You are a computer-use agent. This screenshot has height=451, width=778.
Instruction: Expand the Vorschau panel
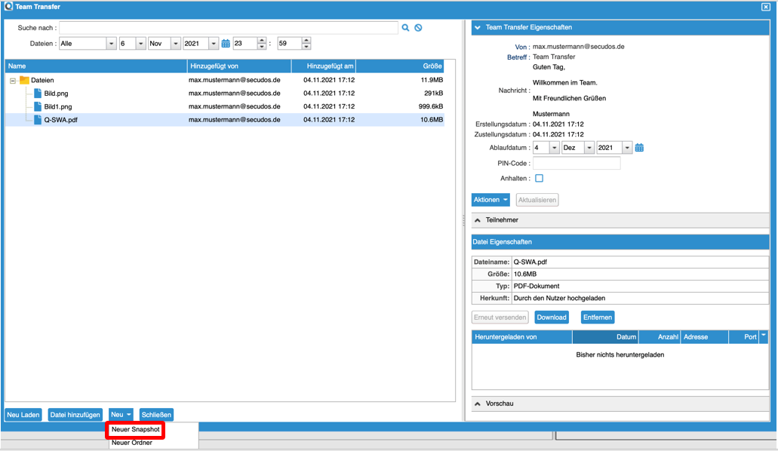click(x=478, y=404)
